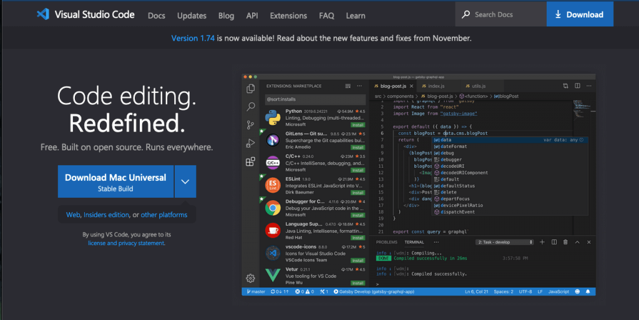
Task: Click the Manage gear icon
Action: [251, 278]
